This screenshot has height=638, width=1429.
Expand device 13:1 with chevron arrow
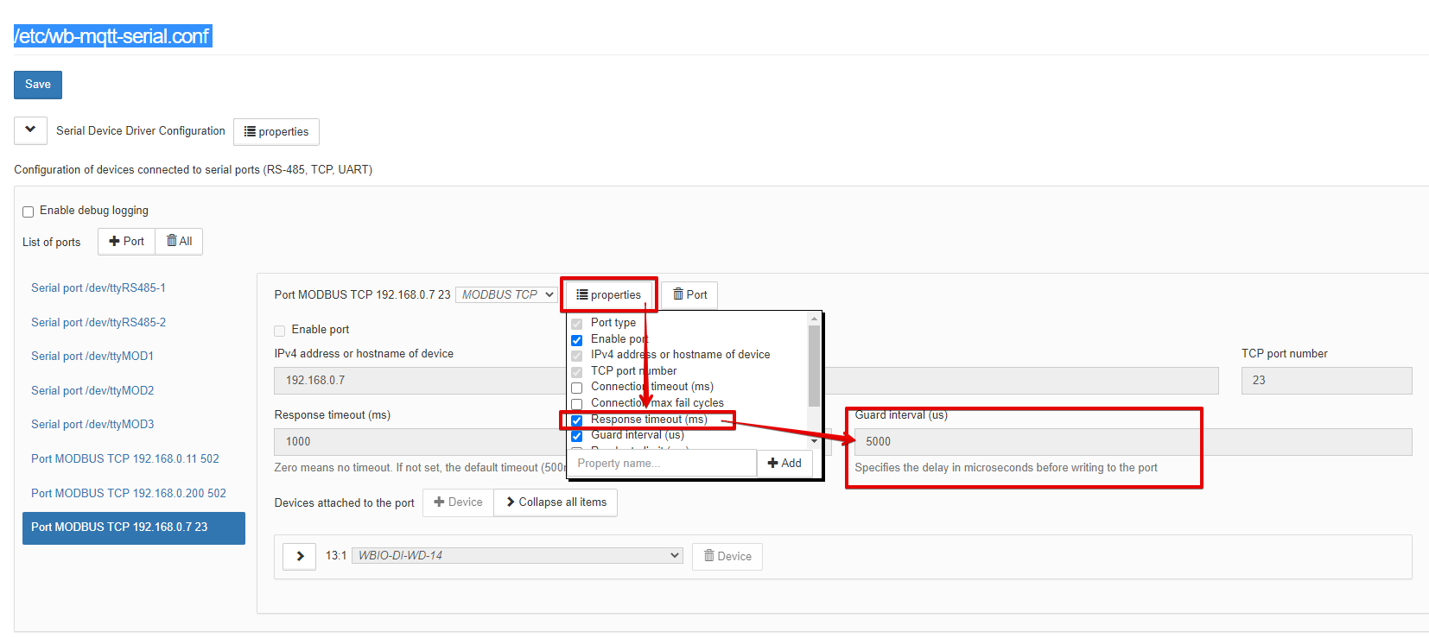(300, 557)
